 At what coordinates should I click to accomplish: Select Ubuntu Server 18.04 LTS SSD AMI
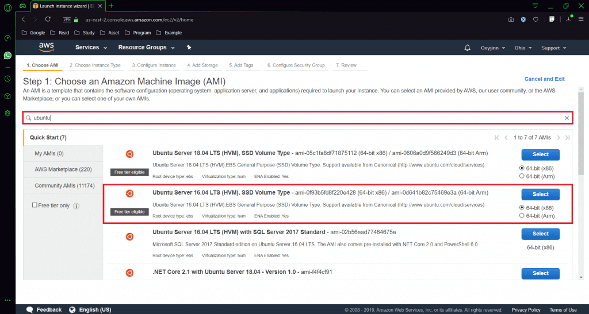point(540,154)
